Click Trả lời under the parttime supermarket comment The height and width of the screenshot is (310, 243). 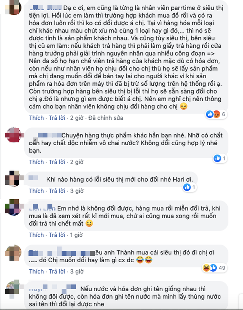coord(57,118)
